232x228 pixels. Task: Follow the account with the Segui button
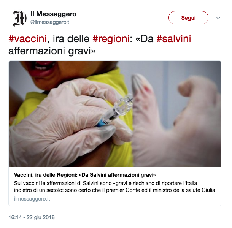pos(188,18)
